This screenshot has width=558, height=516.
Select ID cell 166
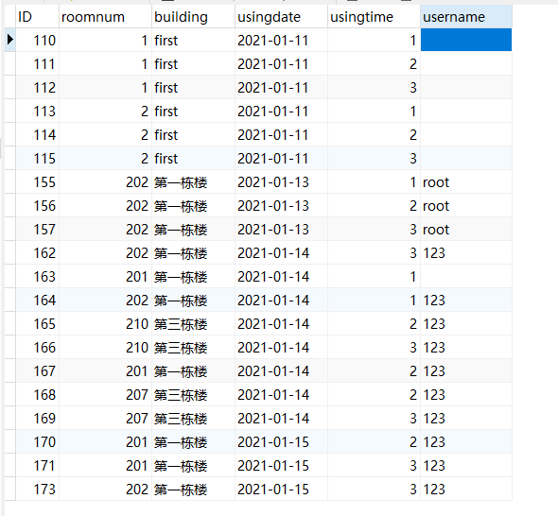click(x=38, y=348)
